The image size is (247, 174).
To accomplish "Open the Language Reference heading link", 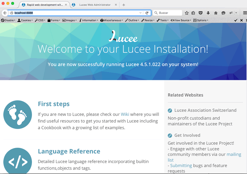I will click(69, 151).
